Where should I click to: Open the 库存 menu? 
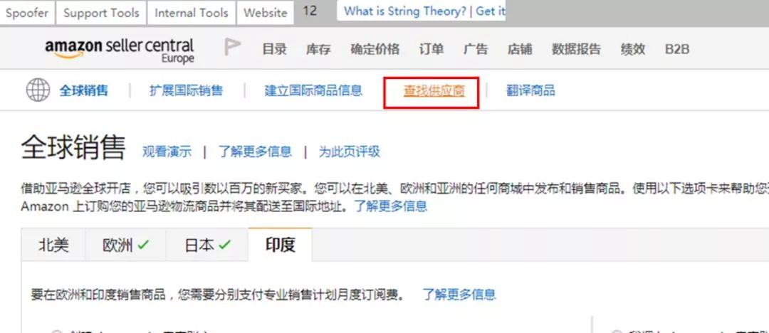(318, 49)
